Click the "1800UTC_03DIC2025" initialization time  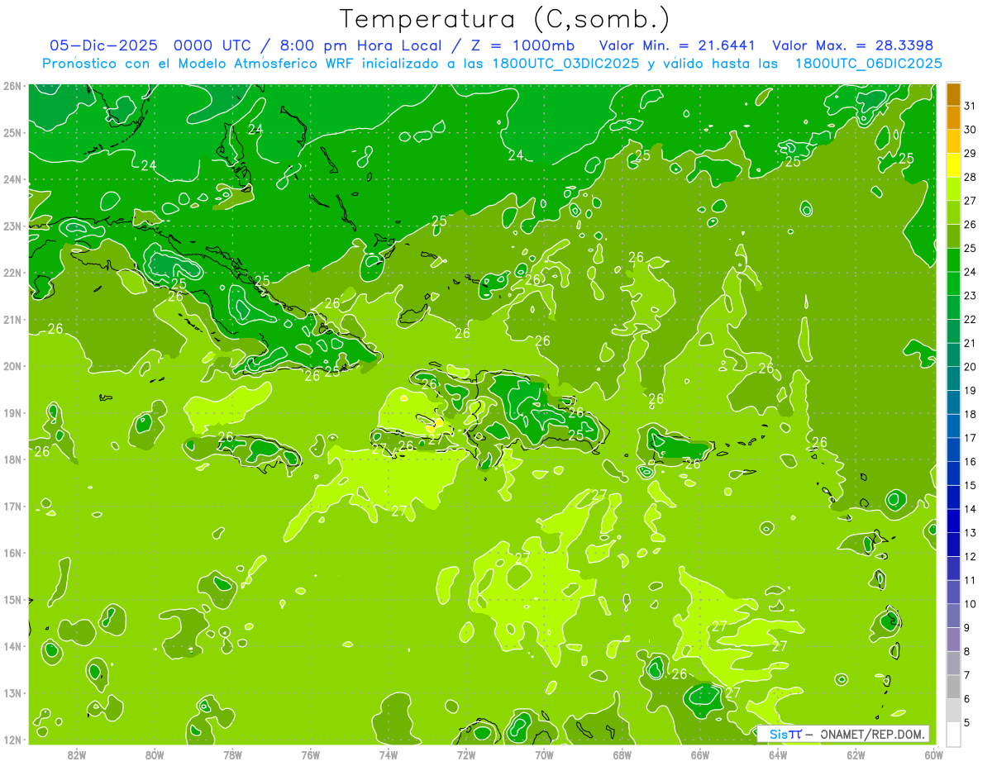(564, 64)
